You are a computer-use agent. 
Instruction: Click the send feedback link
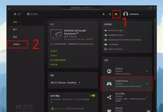coord(54,65)
